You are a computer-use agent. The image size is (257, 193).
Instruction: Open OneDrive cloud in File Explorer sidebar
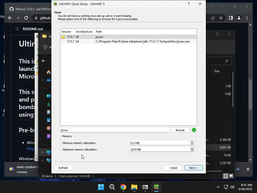(x=49, y=80)
